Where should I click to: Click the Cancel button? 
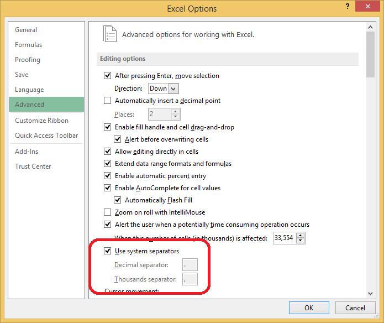pos(355,308)
